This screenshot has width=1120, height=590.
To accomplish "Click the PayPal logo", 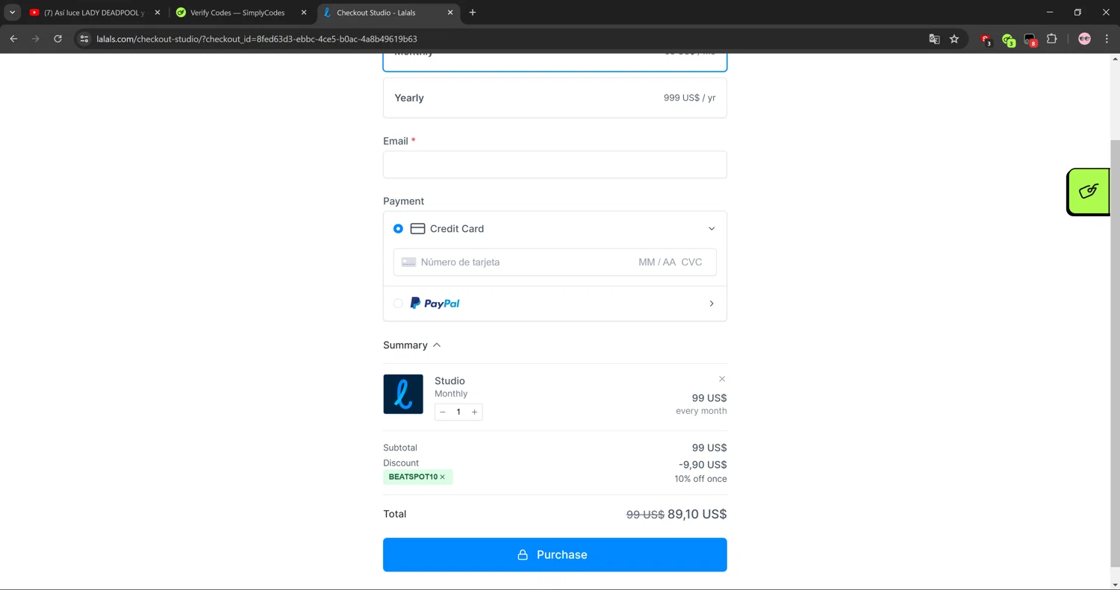I will (435, 304).
